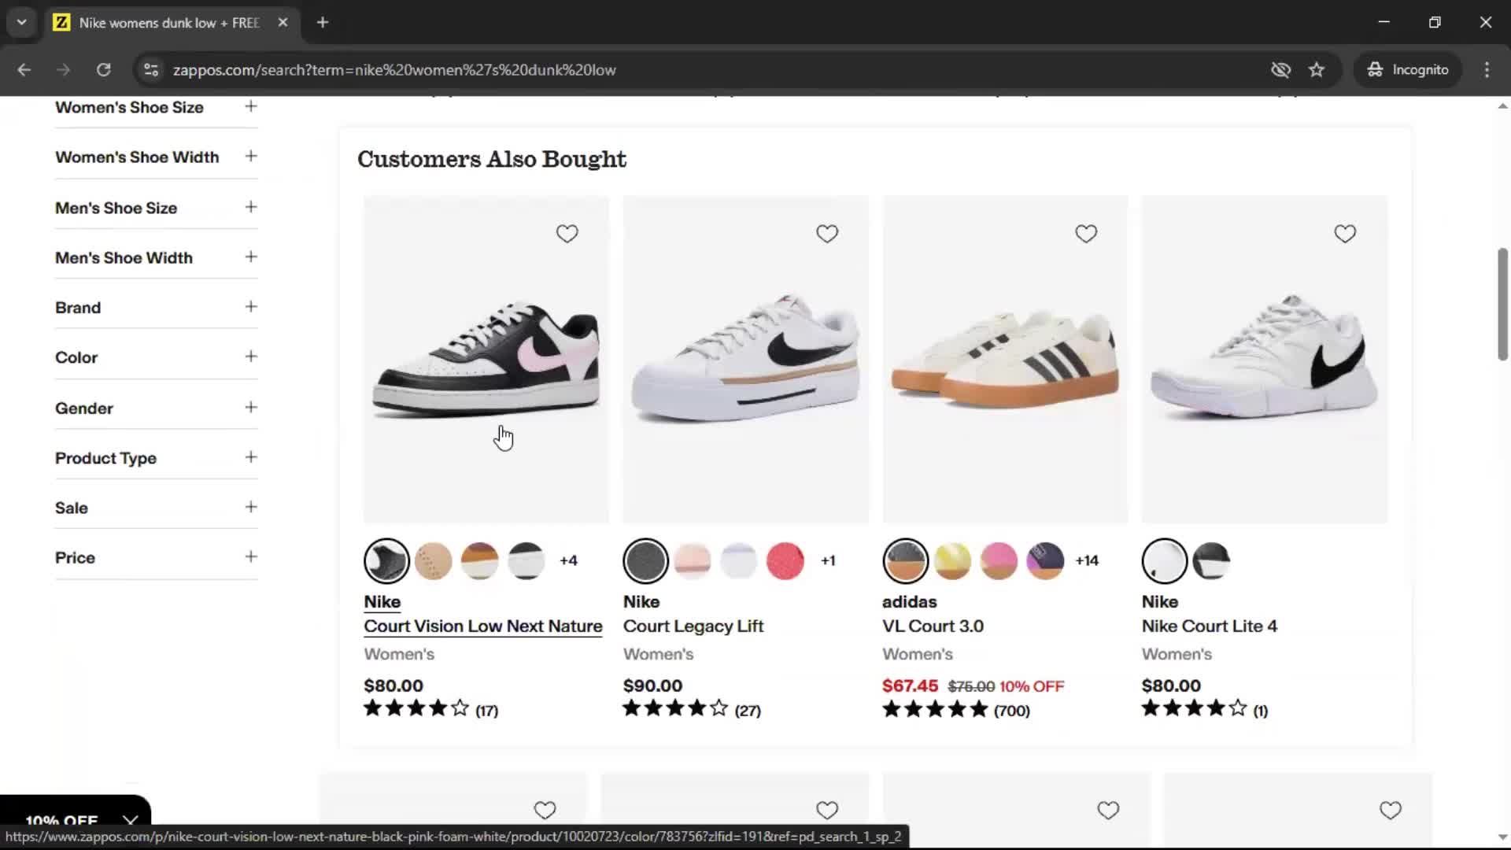1511x850 pixels.
Task: Select dark gray swatch for Court Legacy Lift
Action: pyautogui.click(x=645, y=561)
